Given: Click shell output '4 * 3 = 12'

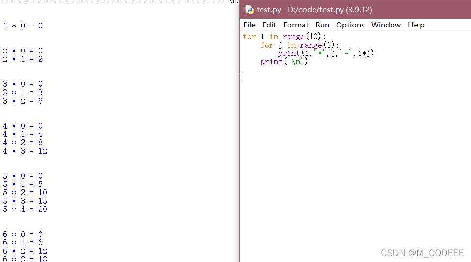Looking at the screenshot, I should click(25, 151).
